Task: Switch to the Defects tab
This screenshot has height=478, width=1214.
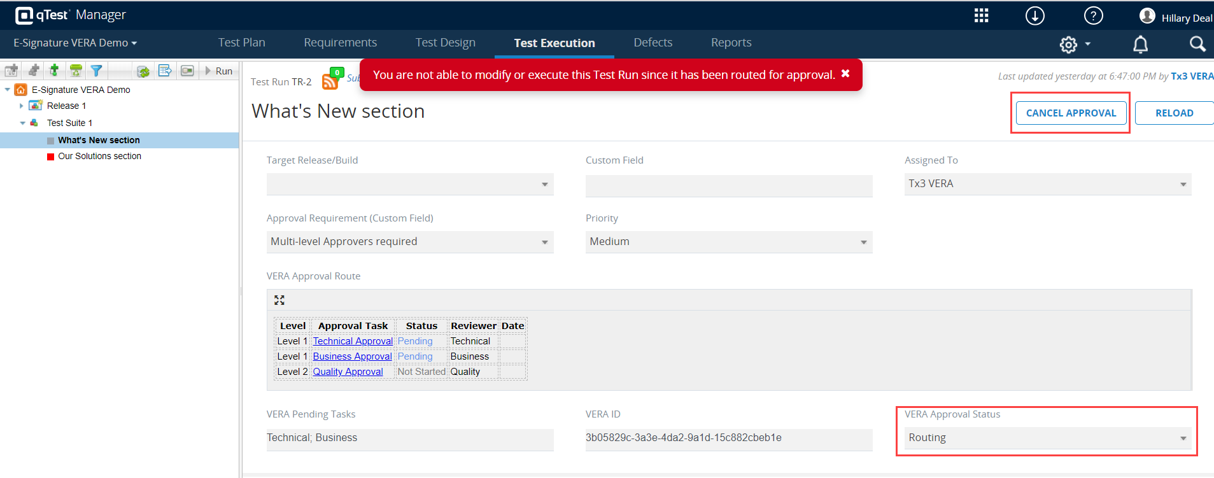Action: tap(653, 43)
